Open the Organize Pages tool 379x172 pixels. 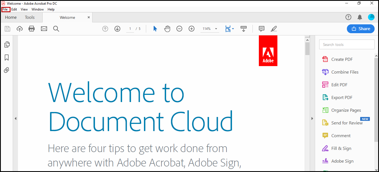click(x=342, y=110)
